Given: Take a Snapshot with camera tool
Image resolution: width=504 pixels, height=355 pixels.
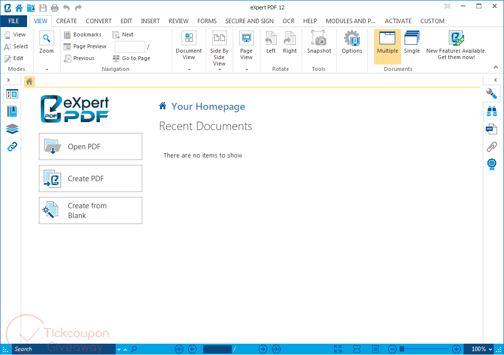Looking at the screenshot, I should (319, 42).
